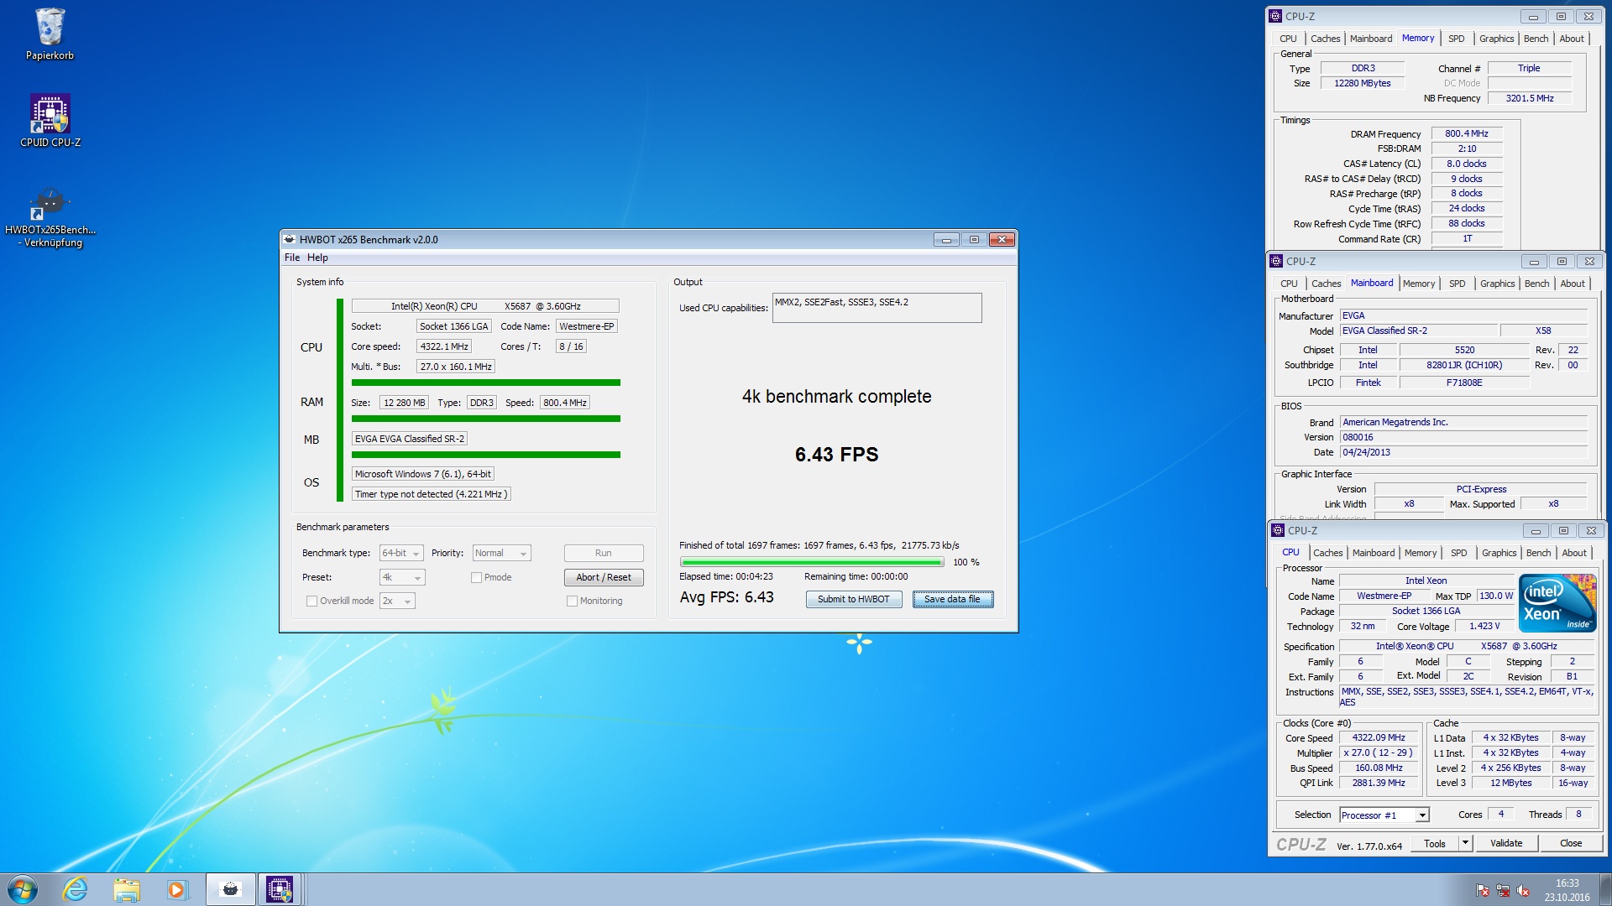Close the HWBOT x265 Benchmark window
The image size is (1612, 906).
pyautogui.click(x=1002, y=240)
